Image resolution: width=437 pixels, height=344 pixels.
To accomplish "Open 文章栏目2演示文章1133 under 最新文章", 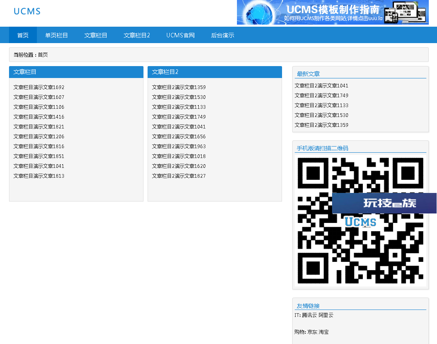I will click(x=321, y=105).
